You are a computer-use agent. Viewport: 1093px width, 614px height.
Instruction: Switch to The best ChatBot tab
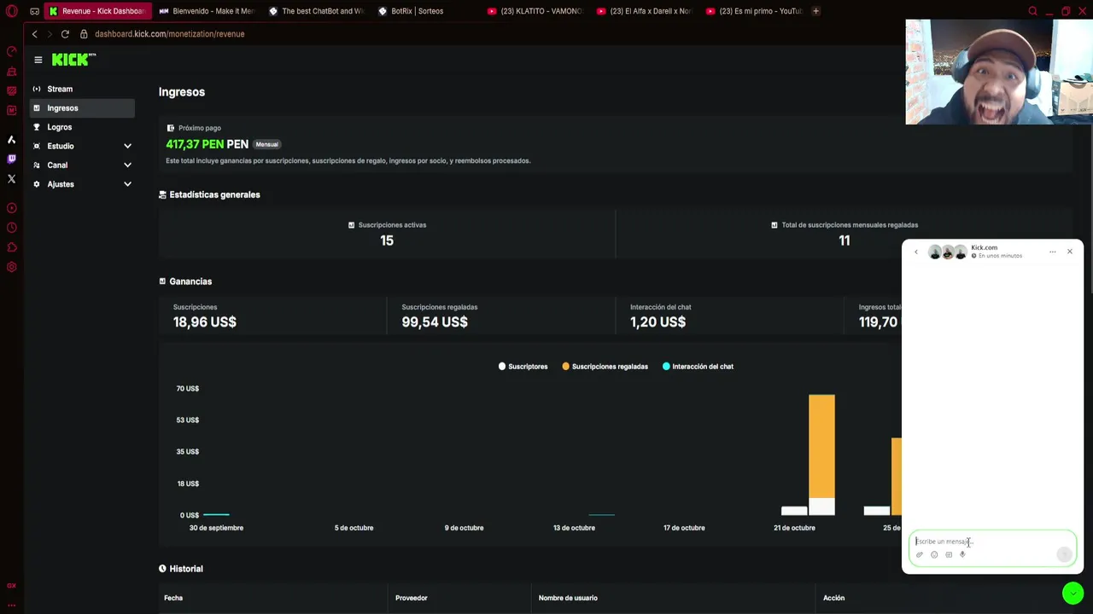click(318, 11)
